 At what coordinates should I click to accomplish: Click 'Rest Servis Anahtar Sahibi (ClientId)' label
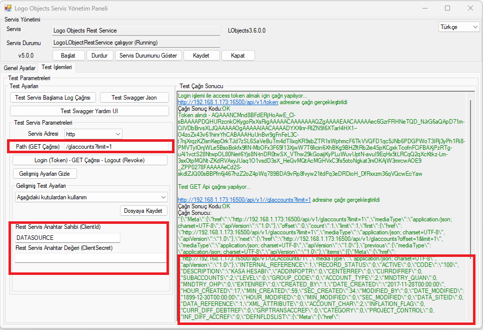[x=58, y=227]
